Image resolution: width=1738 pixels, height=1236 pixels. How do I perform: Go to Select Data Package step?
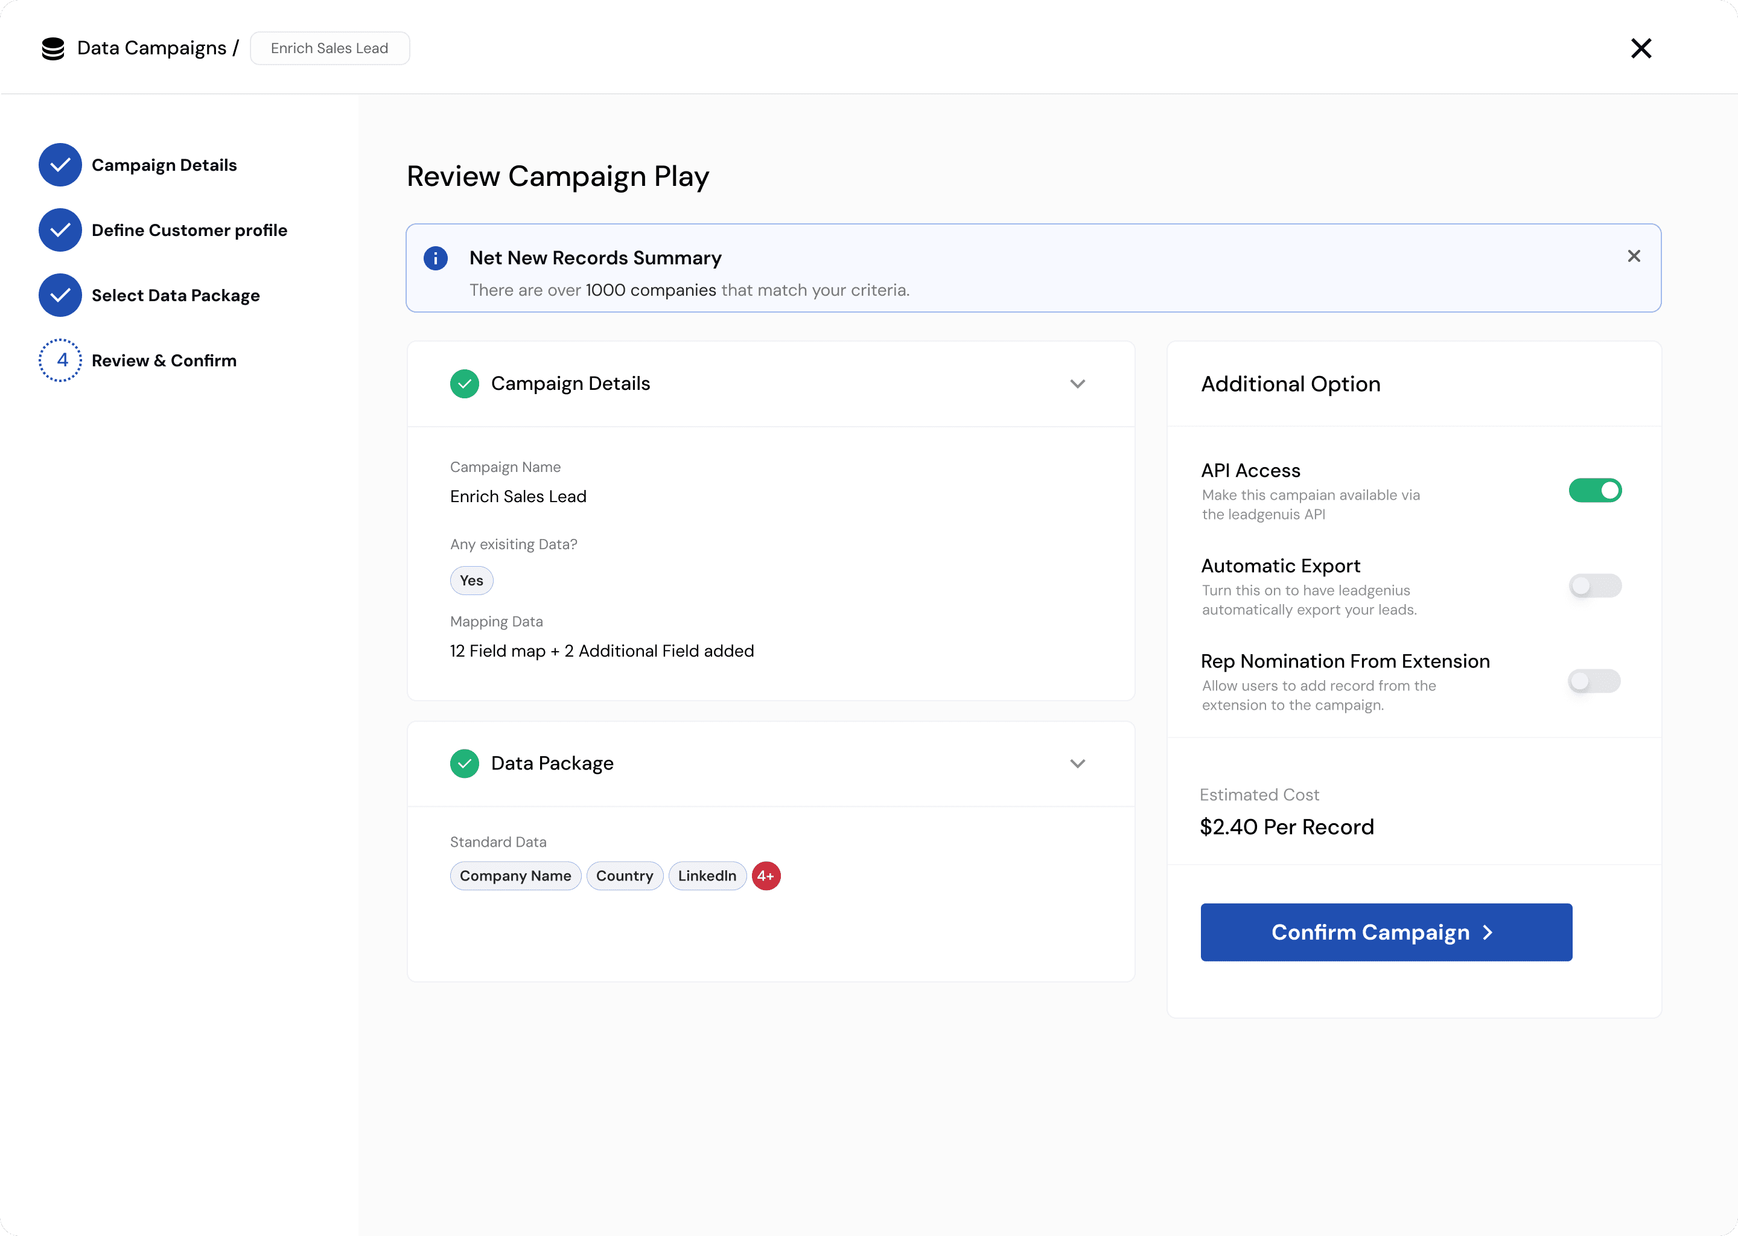coord(176,295)
